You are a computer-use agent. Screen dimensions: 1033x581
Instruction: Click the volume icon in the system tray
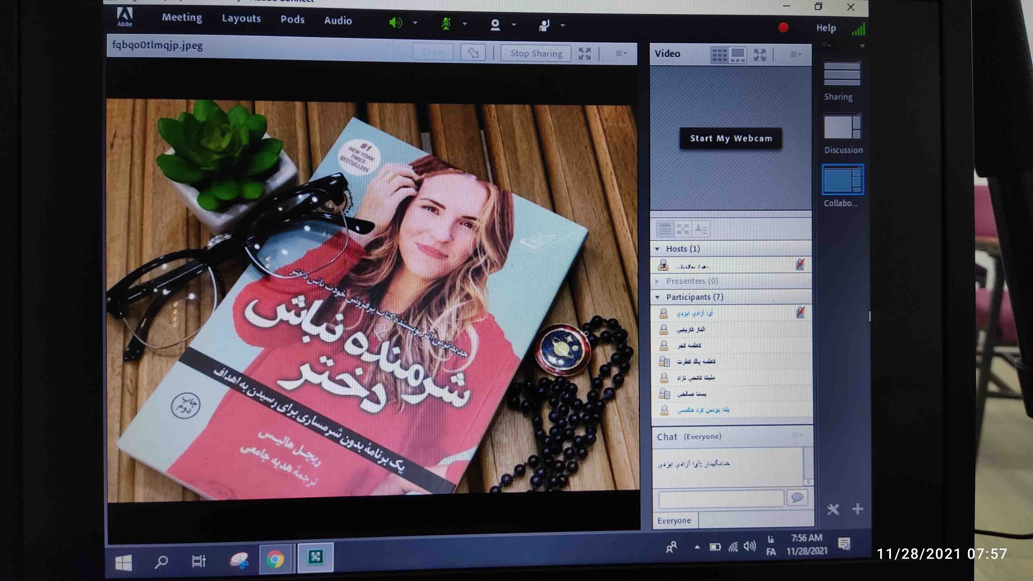[x=749, y=547]
